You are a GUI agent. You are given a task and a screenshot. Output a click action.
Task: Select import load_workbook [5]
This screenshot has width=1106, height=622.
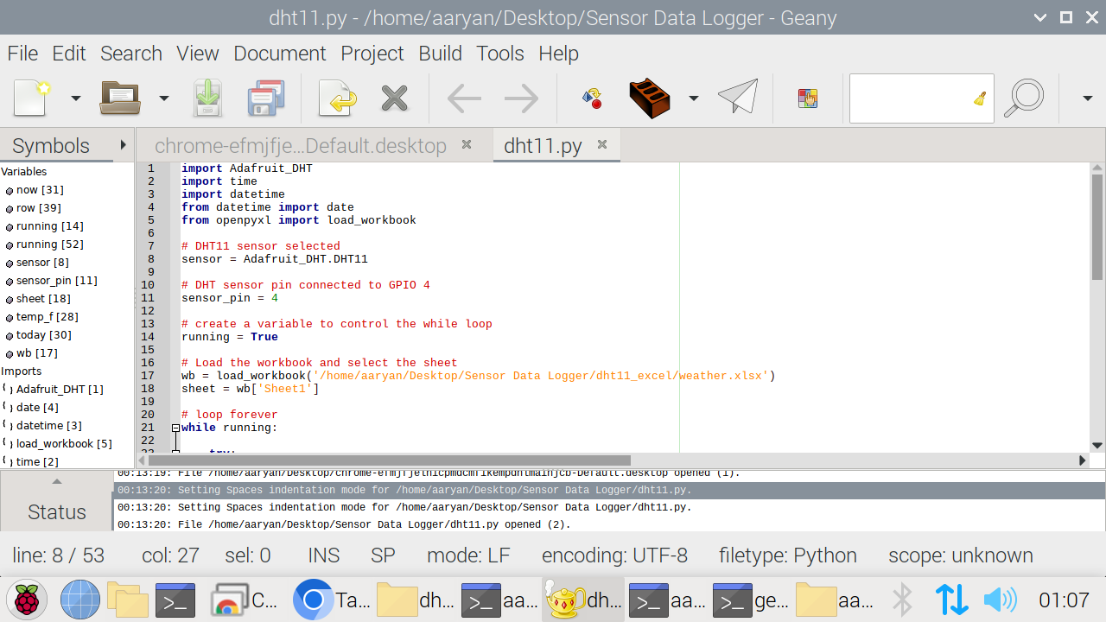63,444
